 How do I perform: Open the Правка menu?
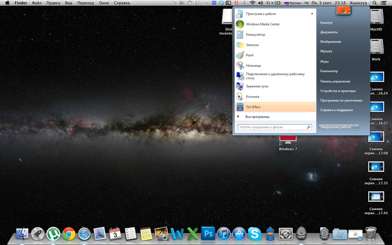point(53,3)
